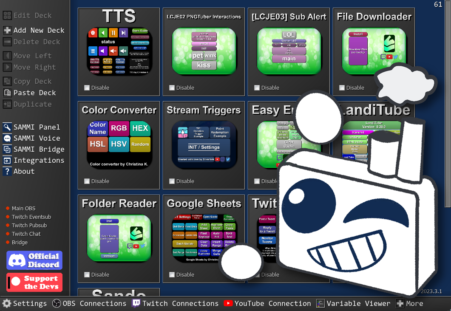Click the Support the Devs button
The width and height of the screenshot is (451, 311).
click(34, 282)
